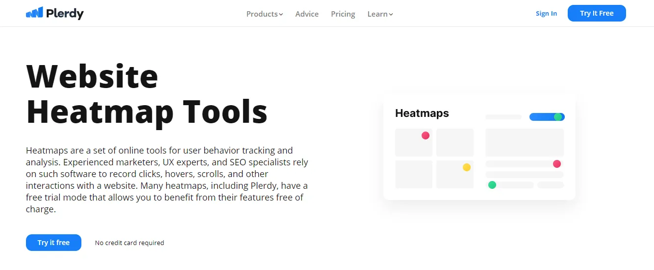Expand the Learn dropdown menu
This screenshot has height=270, width=654.
point(380,14)
